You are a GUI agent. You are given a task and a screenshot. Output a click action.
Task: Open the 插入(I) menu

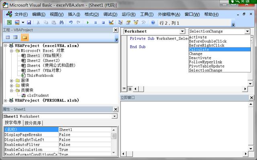(x=74, y=14)
